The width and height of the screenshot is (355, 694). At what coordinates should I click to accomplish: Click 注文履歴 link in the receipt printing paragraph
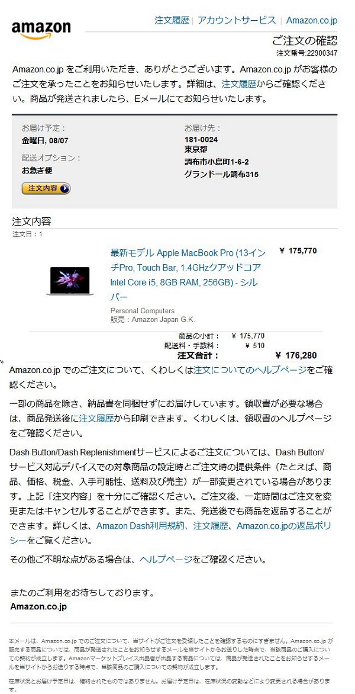point(96,418)
